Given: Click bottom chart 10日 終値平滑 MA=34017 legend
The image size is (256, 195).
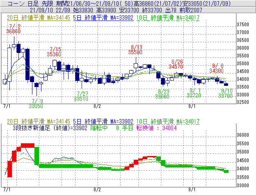Looking at the screenshot, I should point(168,122).
